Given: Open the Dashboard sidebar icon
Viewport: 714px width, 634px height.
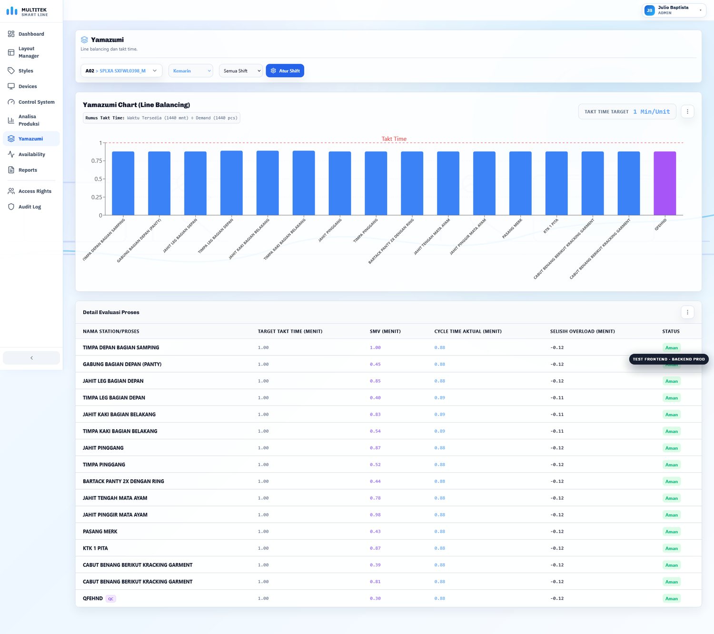Looking at the screenshot, I should tap(11, 34).
